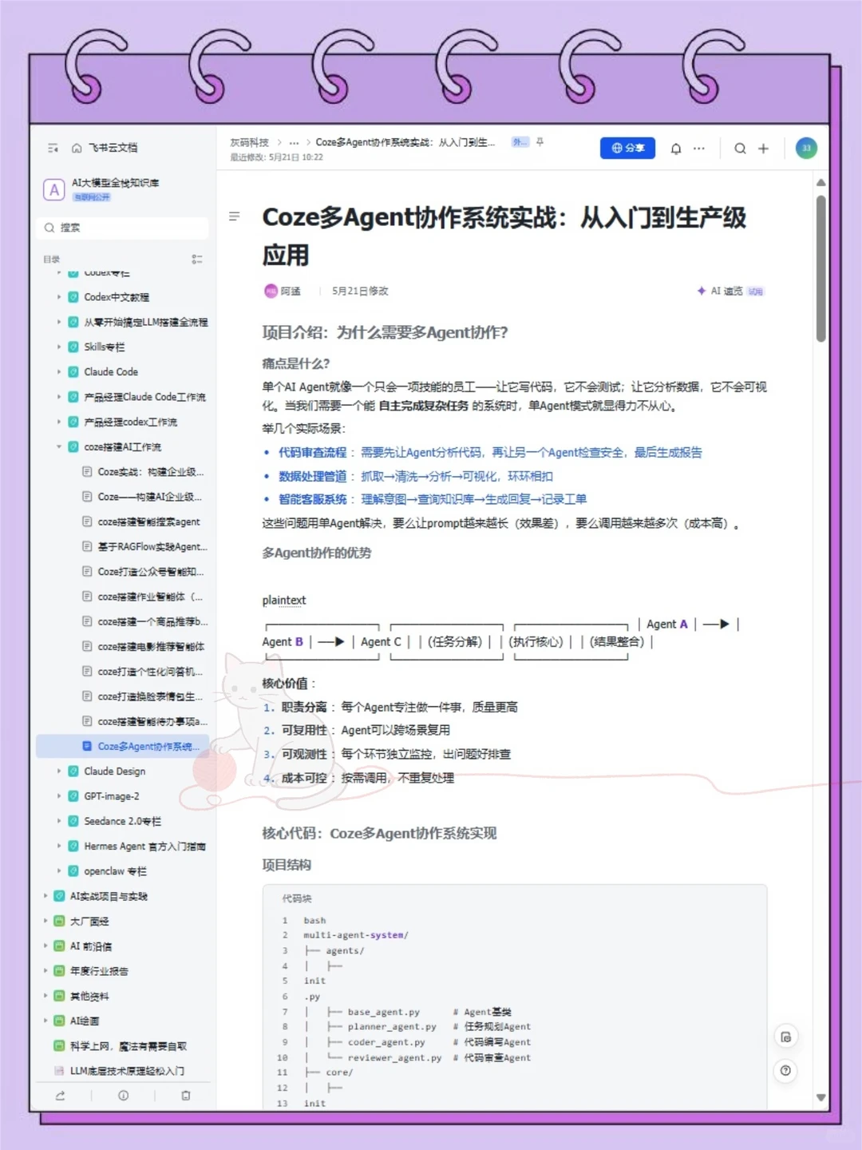Click the breadcrumb document title
Image resolution: width=862 pixels, height=1150 pixels.
(405, 142)
